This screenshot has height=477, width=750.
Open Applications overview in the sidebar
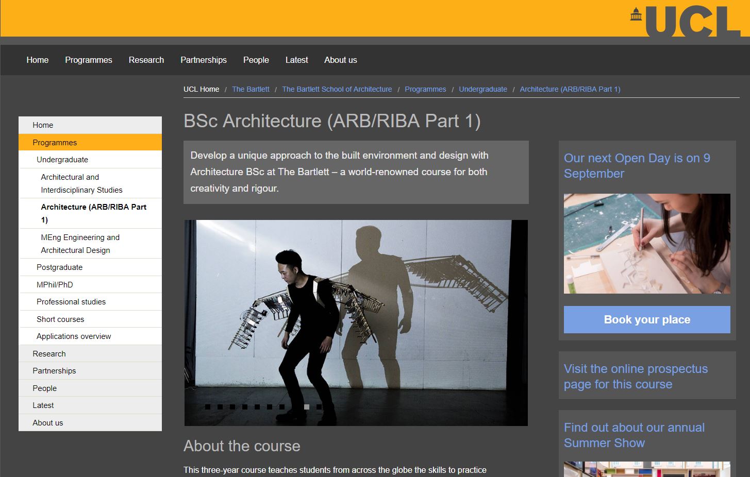[x=90, y=336]
